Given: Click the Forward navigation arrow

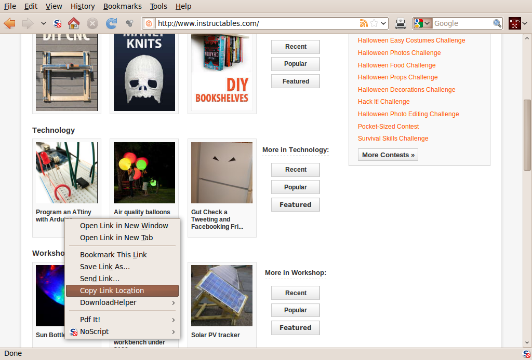Looking at the screenshot, I should coord(27,23).
